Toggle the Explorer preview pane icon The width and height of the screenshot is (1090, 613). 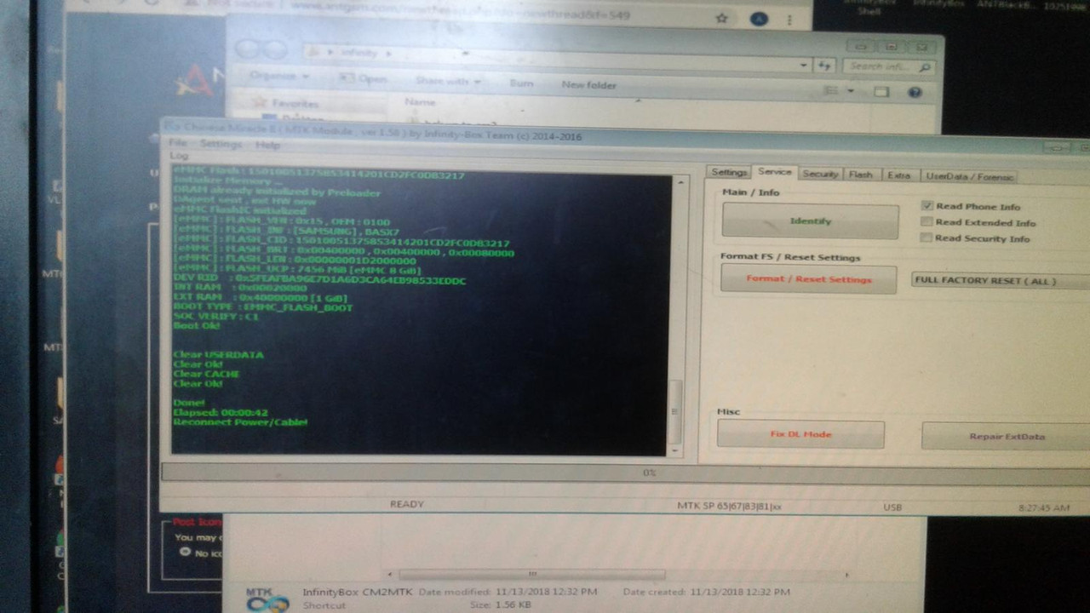881,91
